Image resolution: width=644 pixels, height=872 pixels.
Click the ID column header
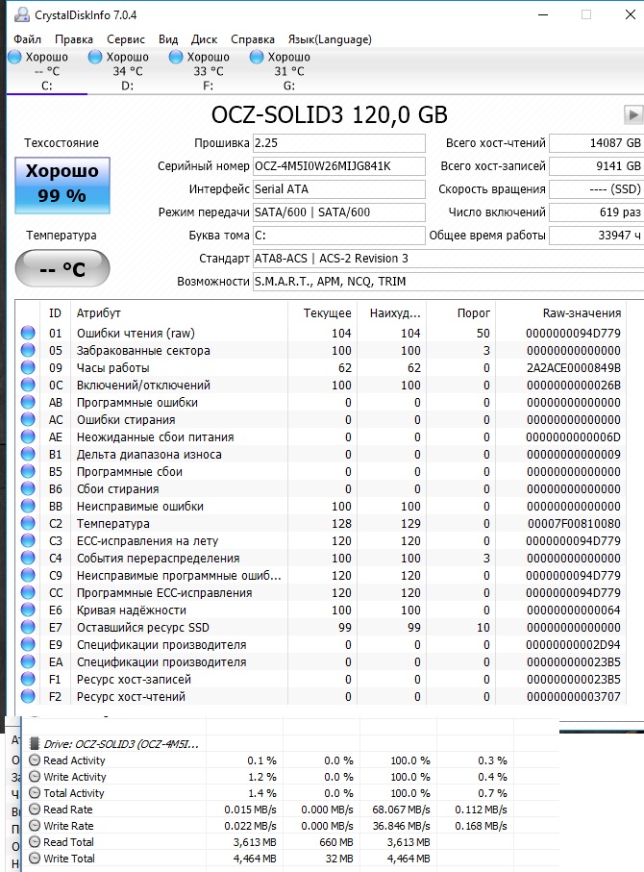55,313
